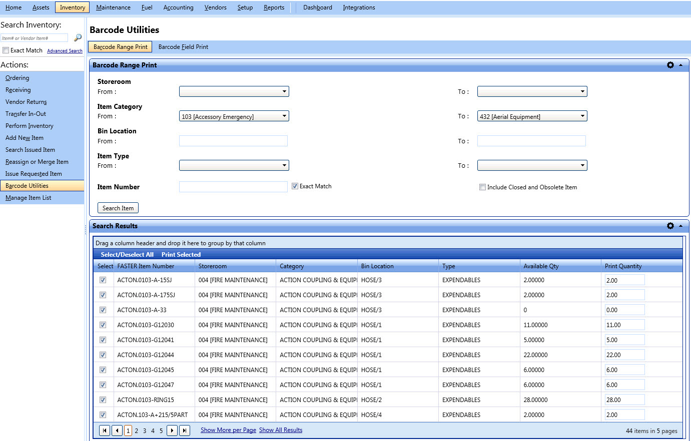Go to first page of results

(x=105, y=431)
